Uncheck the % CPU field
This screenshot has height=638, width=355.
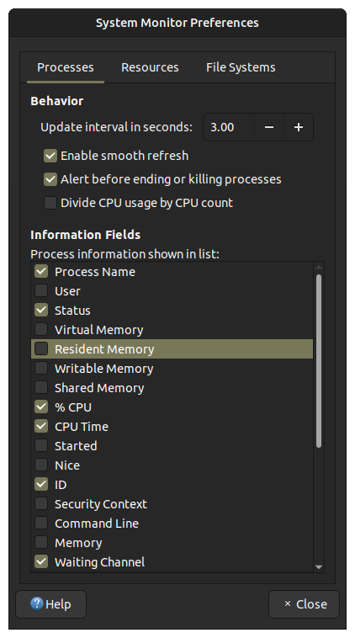click(x=41, y=407)
